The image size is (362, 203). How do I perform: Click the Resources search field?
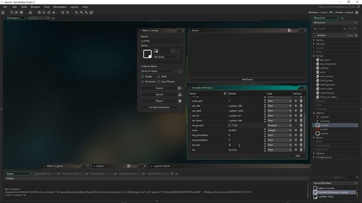tap(330, 29)
